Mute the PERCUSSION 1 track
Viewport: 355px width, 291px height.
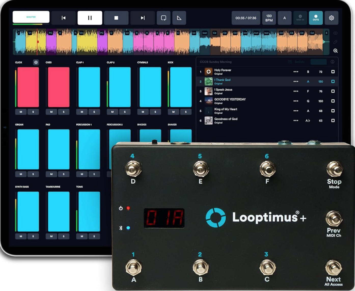point(82,174)
